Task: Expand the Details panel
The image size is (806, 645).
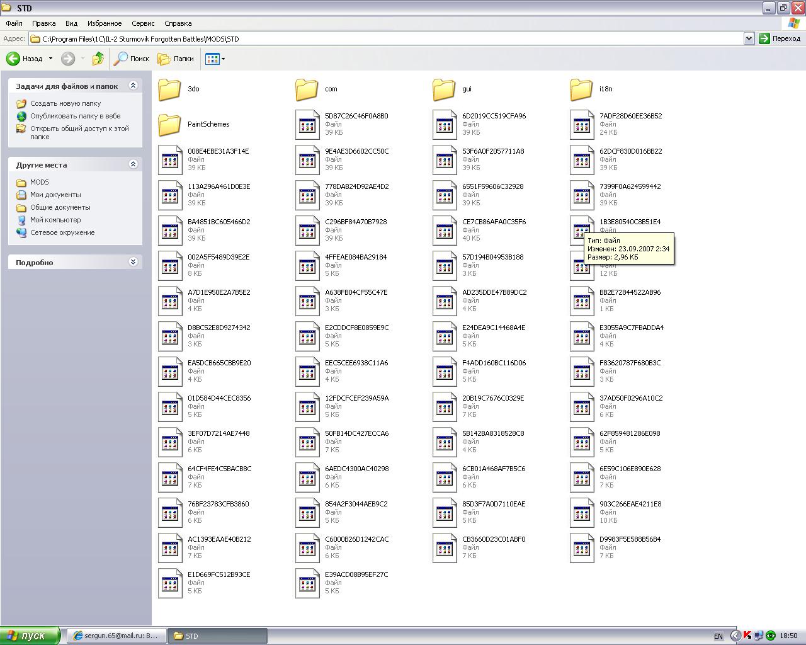Action: (x=133, y=262)
